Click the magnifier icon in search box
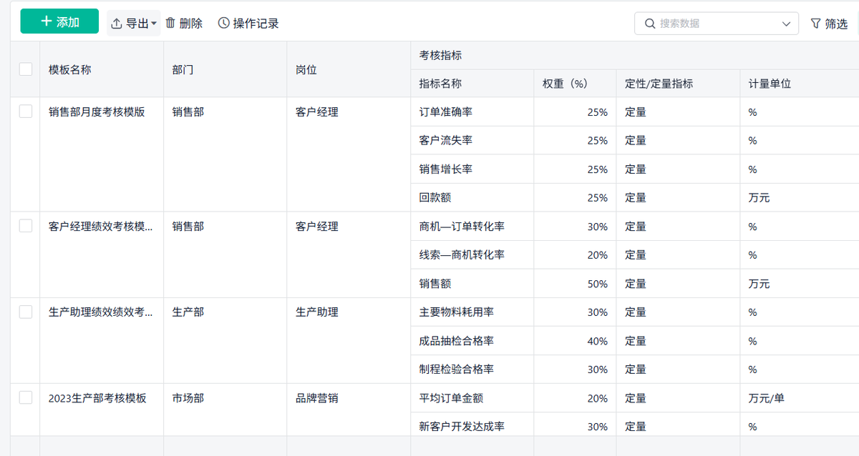This screenshot has height=456, width=859. coord(650,24)
